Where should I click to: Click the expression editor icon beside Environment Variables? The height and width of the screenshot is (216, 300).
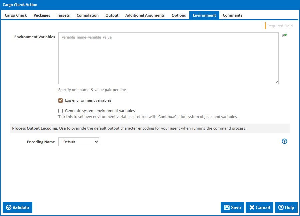(x=284, y=36)
